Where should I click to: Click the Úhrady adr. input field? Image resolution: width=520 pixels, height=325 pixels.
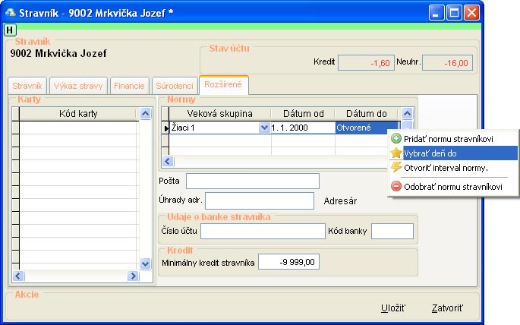click(x=260, y=200)
